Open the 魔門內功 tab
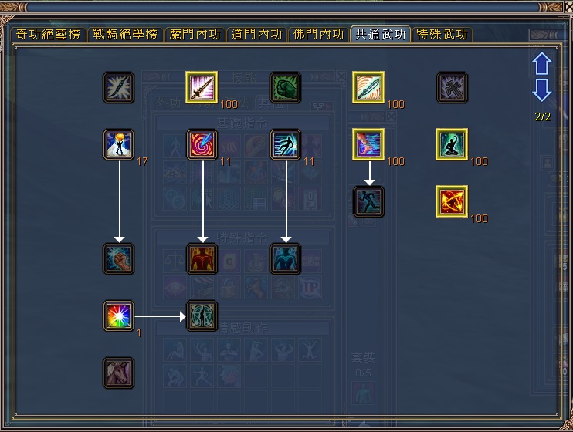Viewport: 573px width, 432px height. click(195, 34)
